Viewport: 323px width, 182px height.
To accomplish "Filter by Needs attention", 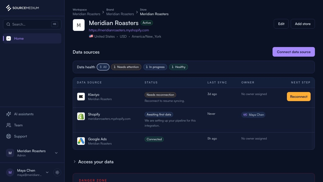I will click(x=126, y=67).
